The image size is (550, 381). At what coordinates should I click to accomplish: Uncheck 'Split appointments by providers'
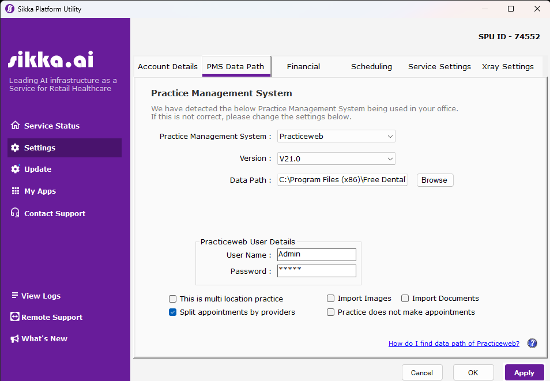click(172, 312)
